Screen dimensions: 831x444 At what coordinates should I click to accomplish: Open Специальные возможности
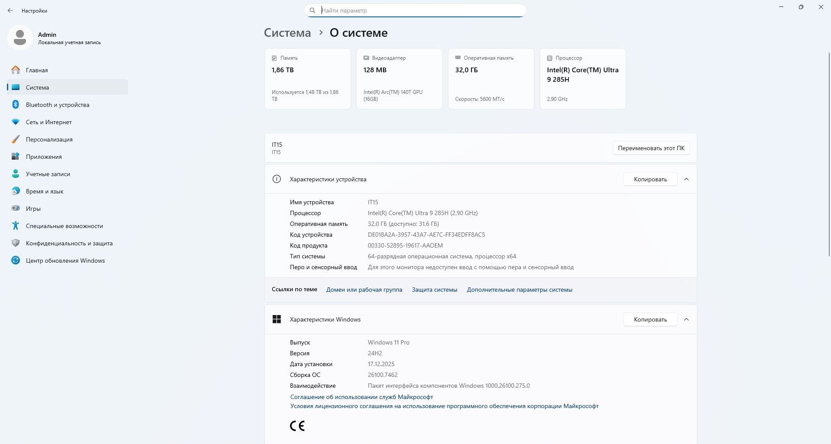coord(68,226)
